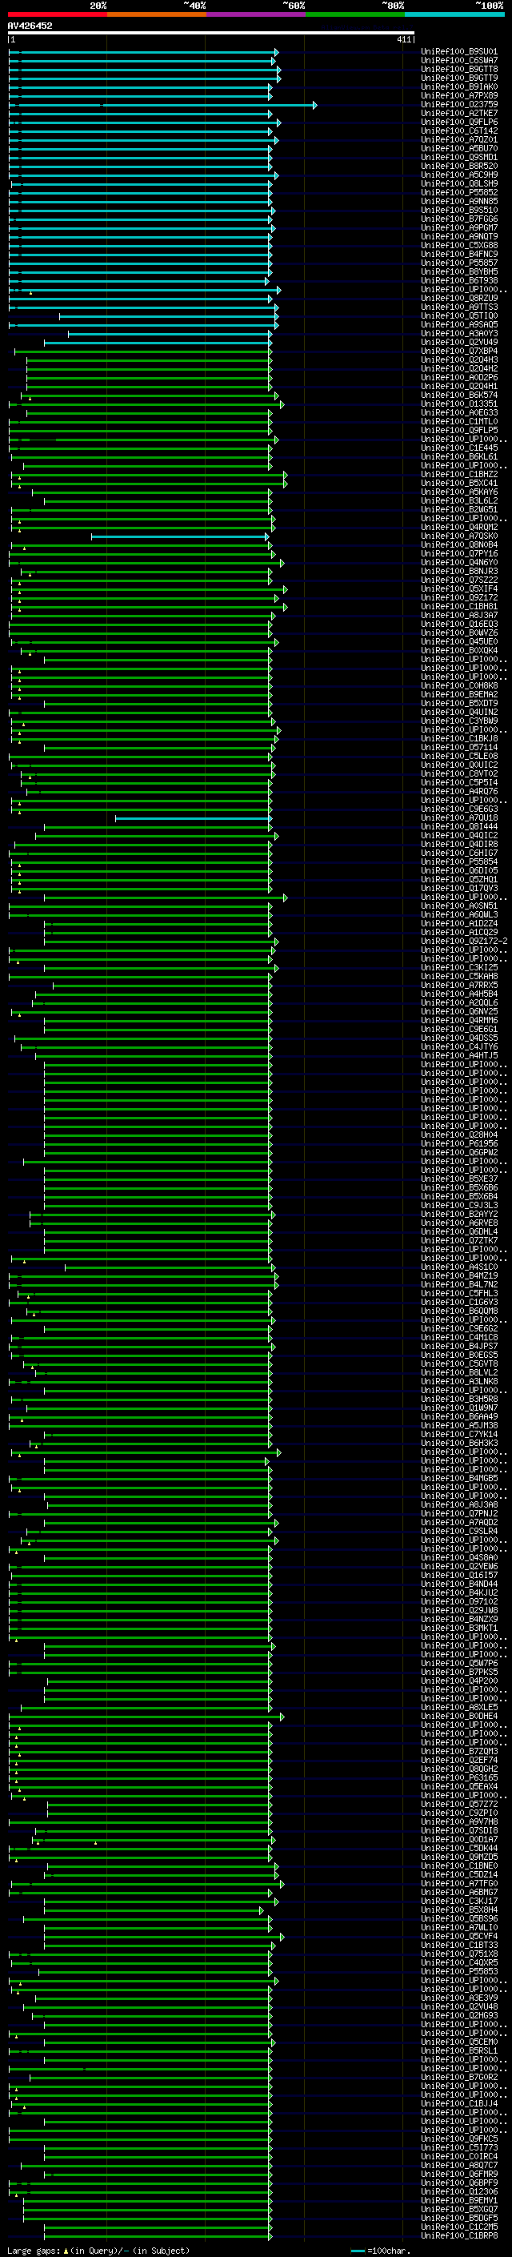Select hit UniRef100_Q4N6Y0
This screenshot has width=512, height=2257.
[459, 563]
